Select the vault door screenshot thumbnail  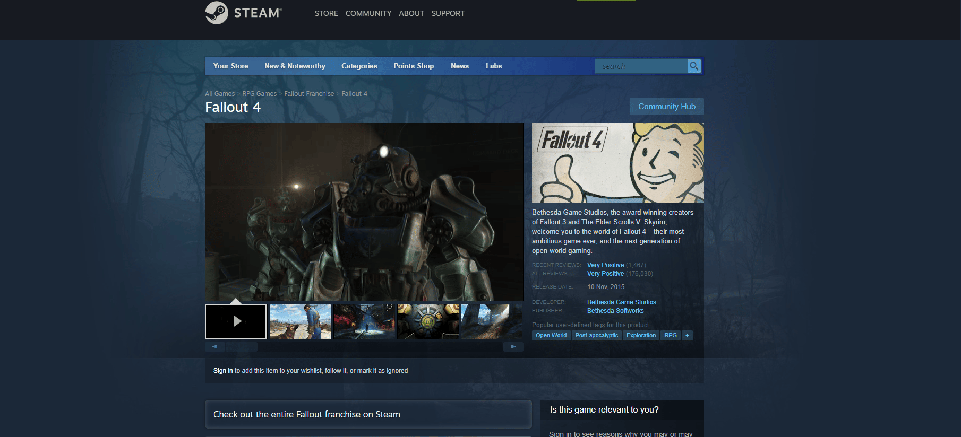(x=428, y=321)
